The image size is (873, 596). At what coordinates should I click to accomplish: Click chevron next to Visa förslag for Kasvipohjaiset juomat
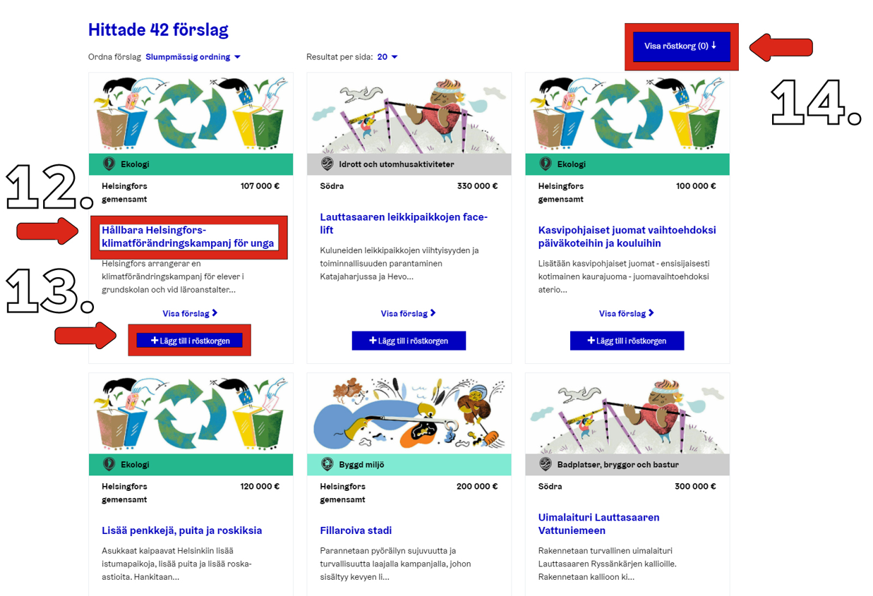651,313
